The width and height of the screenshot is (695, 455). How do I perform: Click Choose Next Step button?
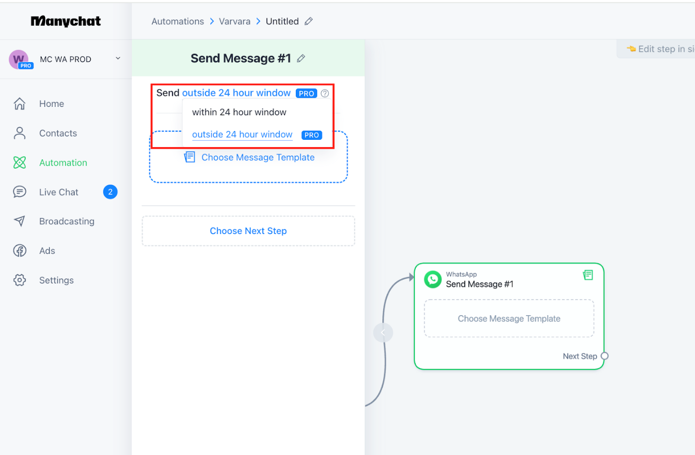(248, 231)
